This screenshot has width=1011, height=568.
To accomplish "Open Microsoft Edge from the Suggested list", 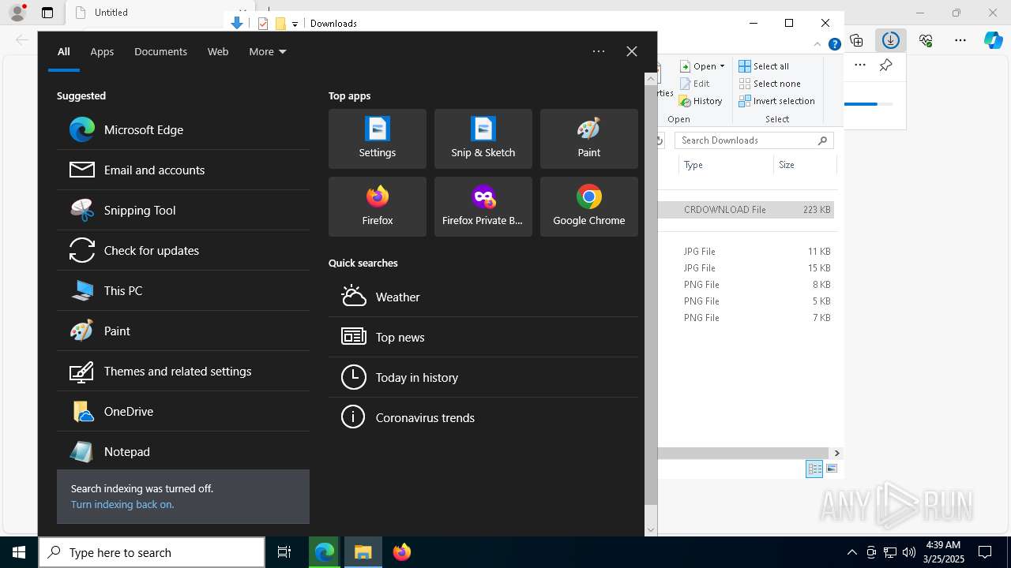I will tap(183, 129).
